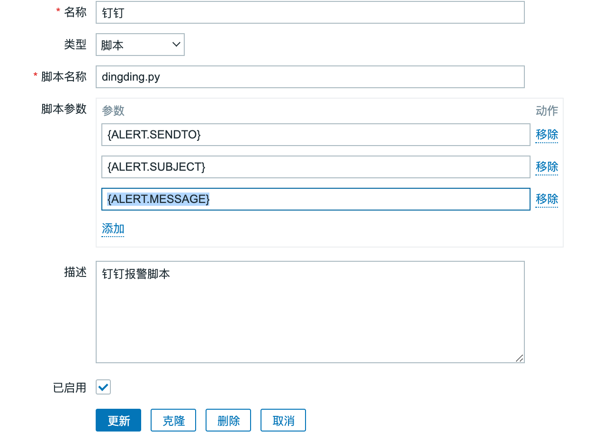Click the {ALERT.SUBJECT} parameter field
612x441 pixels.
pos(315,167)
